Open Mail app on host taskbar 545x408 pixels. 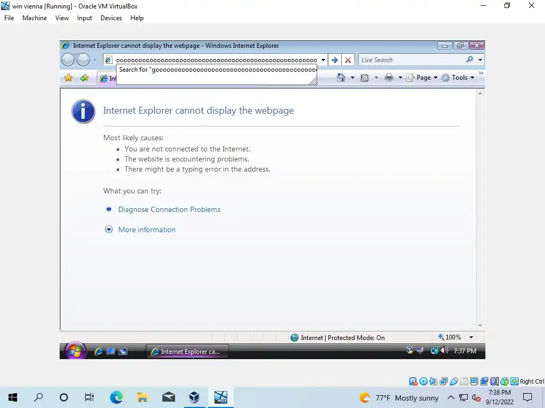click(x=169, y=397)
